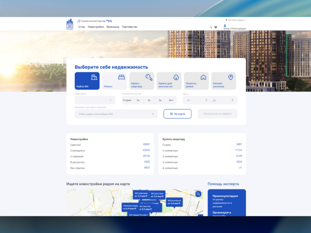This screenshot has height=233, width=311.
Task: Select the Ремонт tab
Action: pyautogui.click(x=115, y=81)
